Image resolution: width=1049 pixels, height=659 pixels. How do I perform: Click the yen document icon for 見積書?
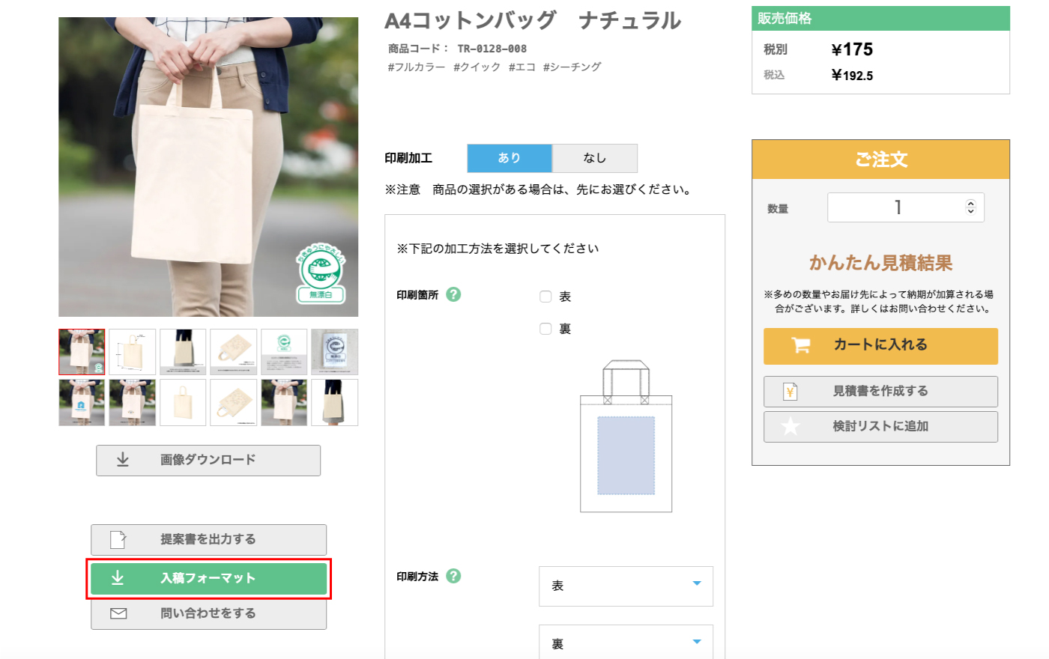790,392
